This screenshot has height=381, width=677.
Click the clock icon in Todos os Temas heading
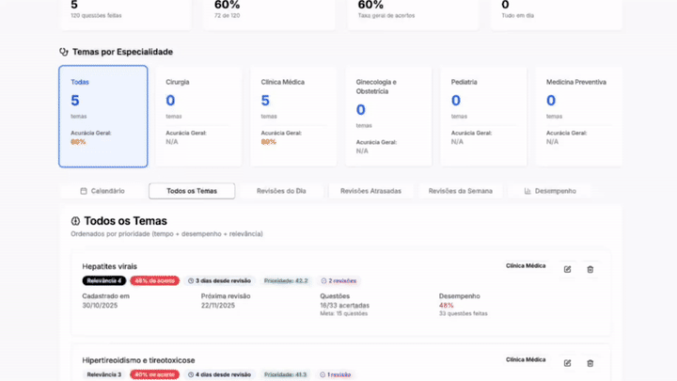[75, 221]
